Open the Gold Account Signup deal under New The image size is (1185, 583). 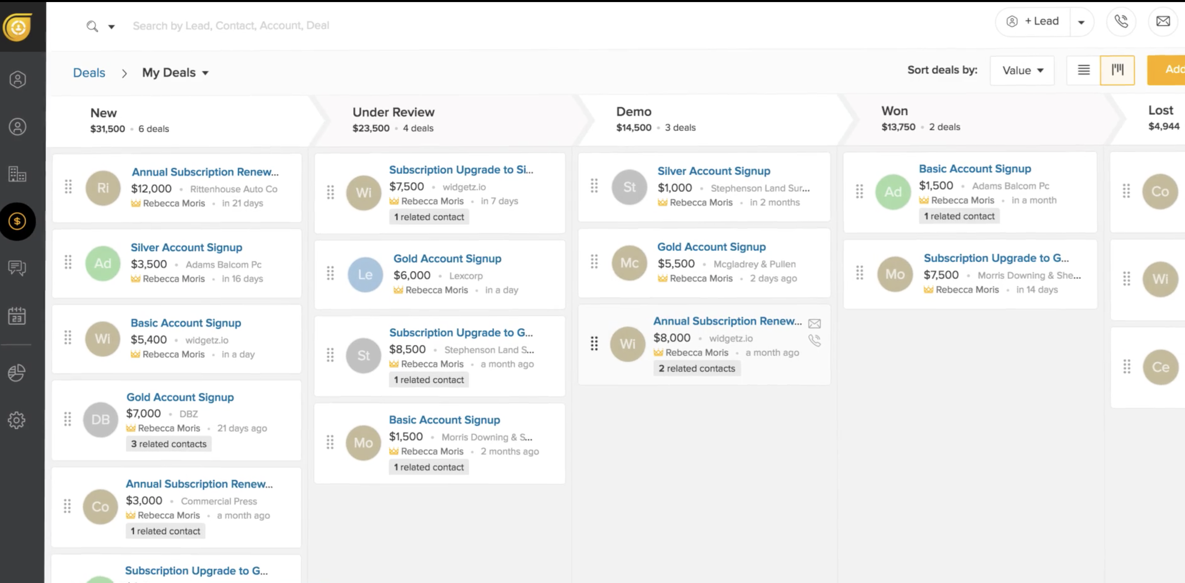tap(180, 396)
